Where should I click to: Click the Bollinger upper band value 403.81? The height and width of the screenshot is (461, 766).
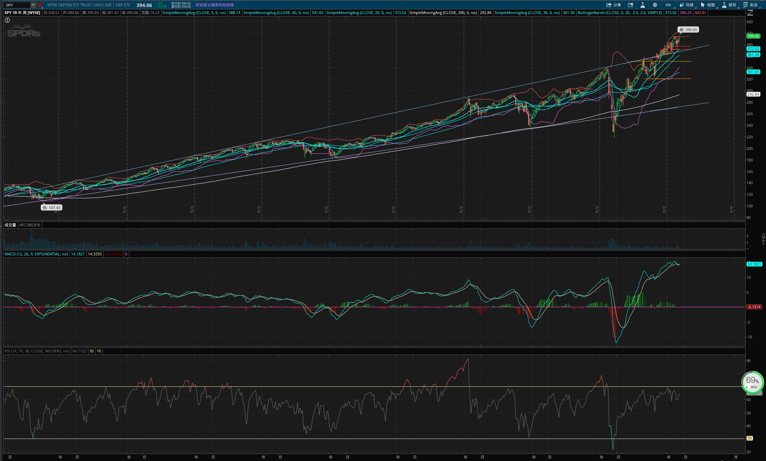pyautogui.click(x=700, y=13)
